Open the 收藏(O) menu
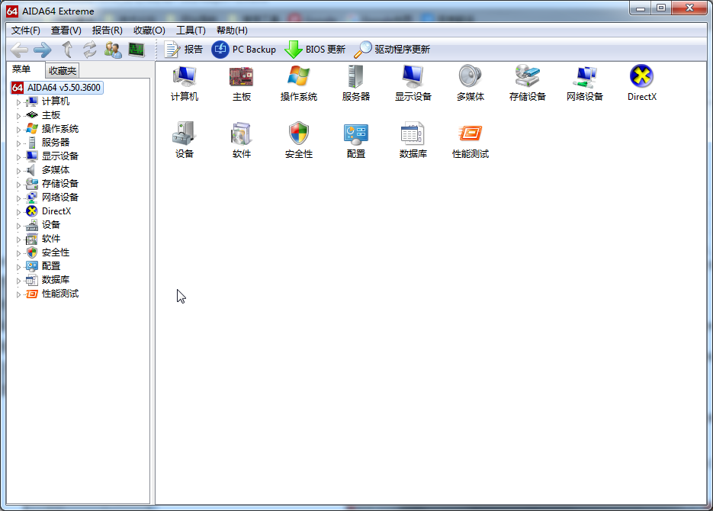Screen dimensions: 713x511 pos(149,31)
